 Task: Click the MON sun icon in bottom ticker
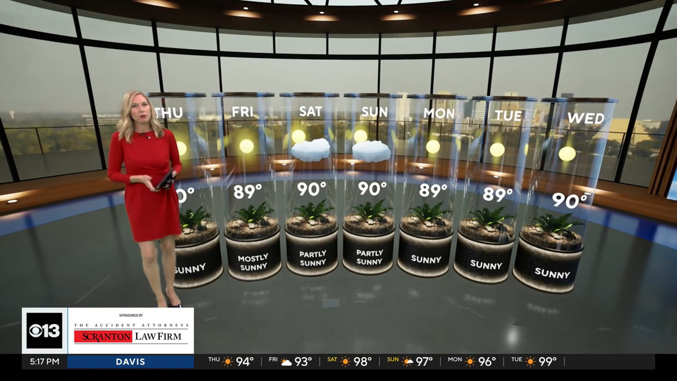point(470,362)
